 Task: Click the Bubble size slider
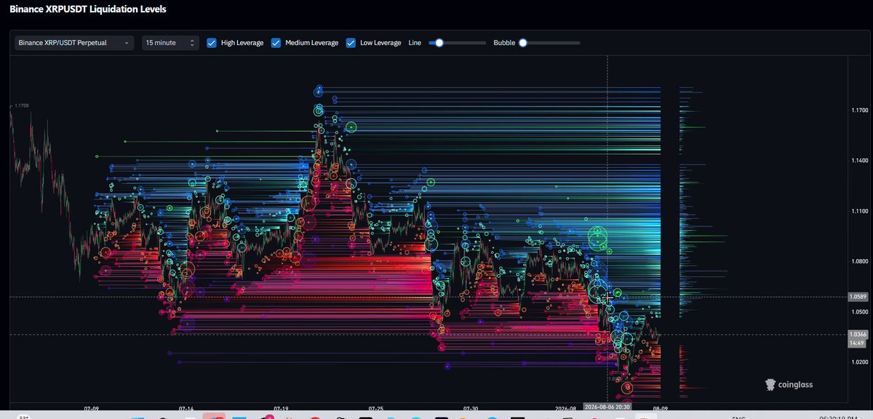tap(551, 43)
